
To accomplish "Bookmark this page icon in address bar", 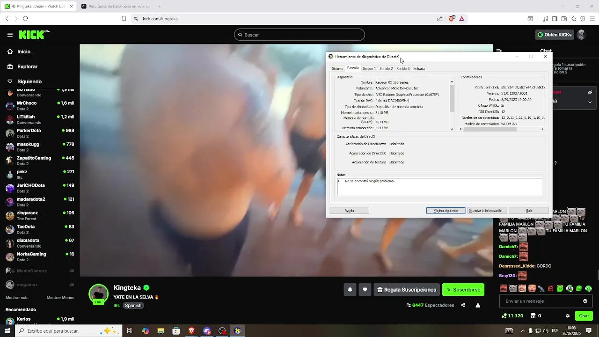I will coord(124,19).
